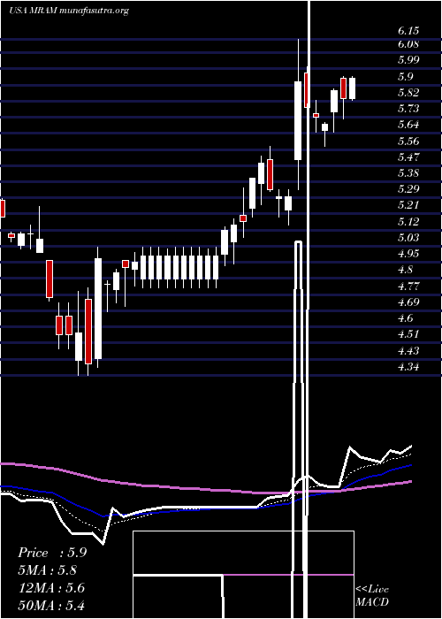Viewport: 442px width, 619px height.
Task: Click the last white candlestick on the right
Action: pos(352,88)
